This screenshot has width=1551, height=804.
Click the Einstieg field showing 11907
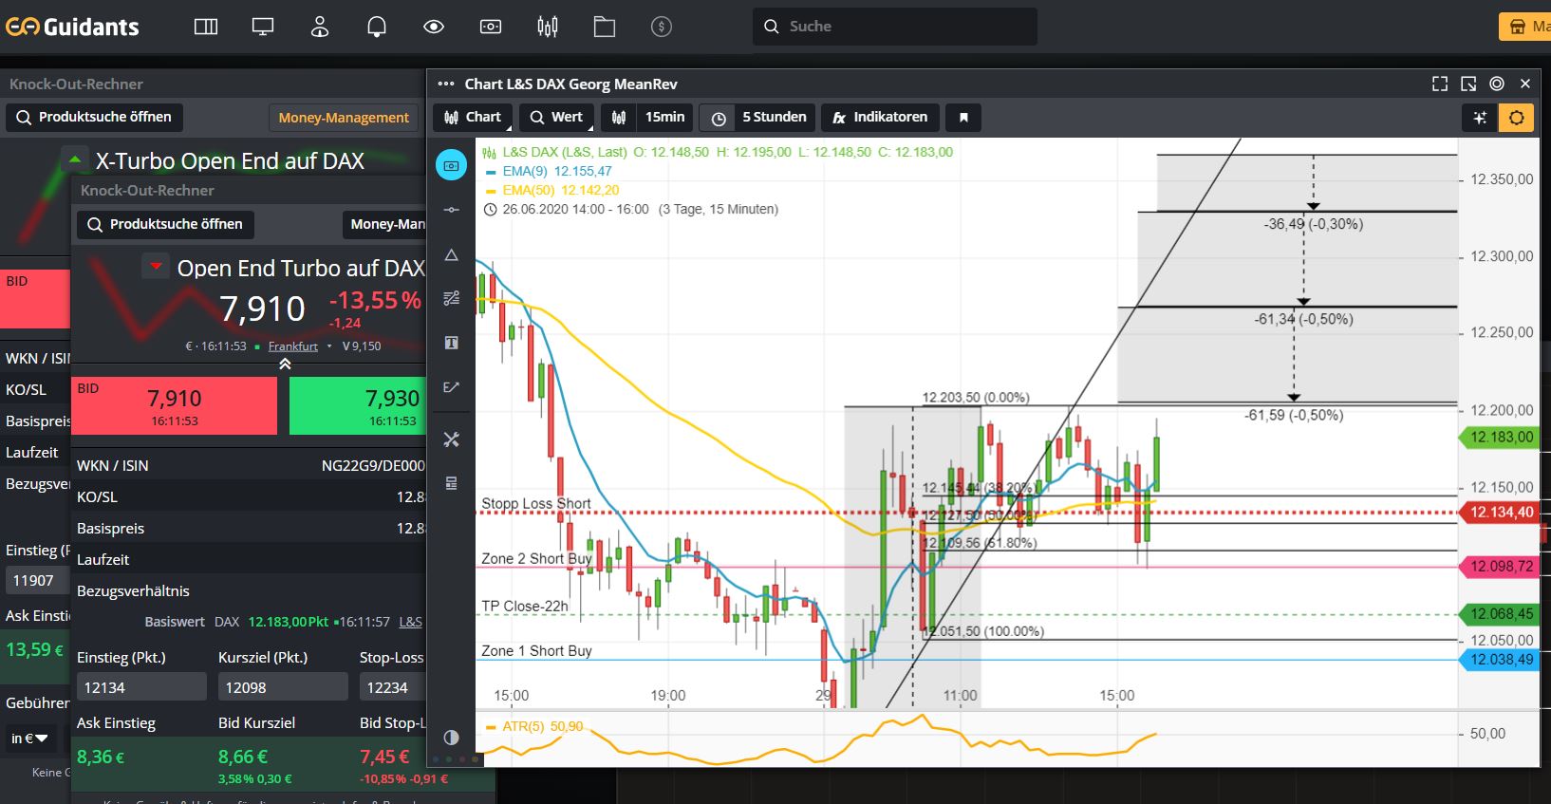click(38, 580)
